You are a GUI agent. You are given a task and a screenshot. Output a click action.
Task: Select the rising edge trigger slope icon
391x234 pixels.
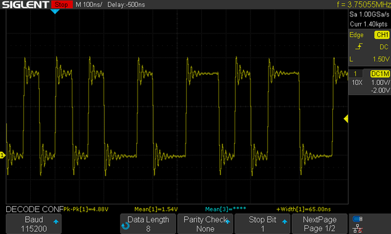(x=359, y=47)
